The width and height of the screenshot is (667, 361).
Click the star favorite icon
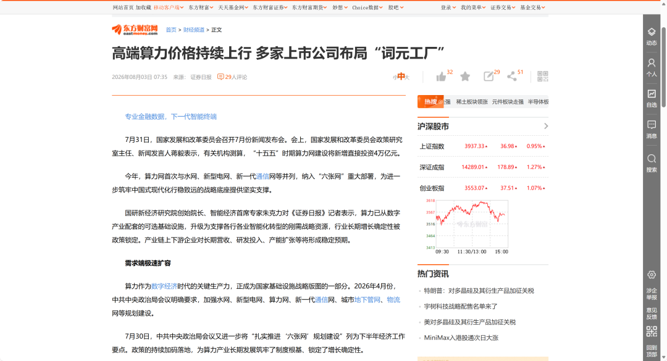(x=465, y=77)
